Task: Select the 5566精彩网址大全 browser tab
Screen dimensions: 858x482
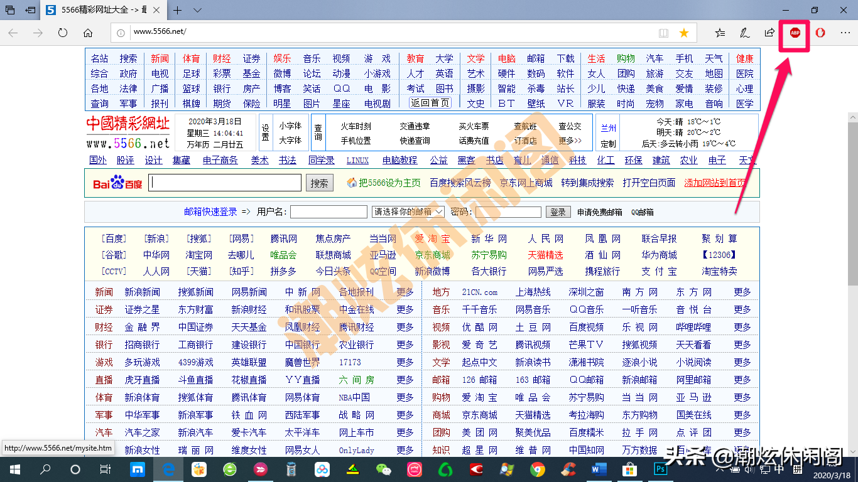Action: (105, 10)
